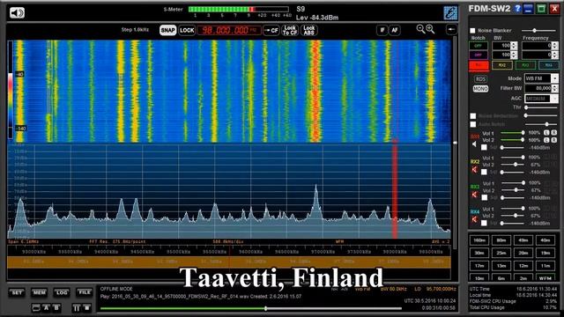
Task: Zoom out the spectrum with minus magnifier
Action: [420, 29]
